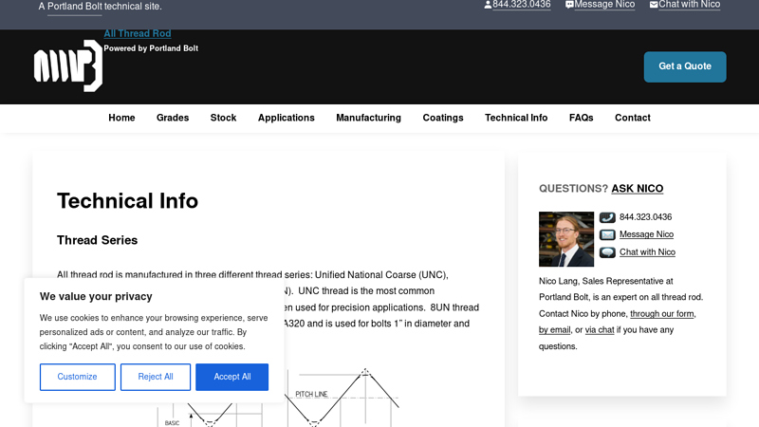Viewport: 759px width, 427px height.
Task: Go to the Stock menu item
Action: tap(223, 118)
